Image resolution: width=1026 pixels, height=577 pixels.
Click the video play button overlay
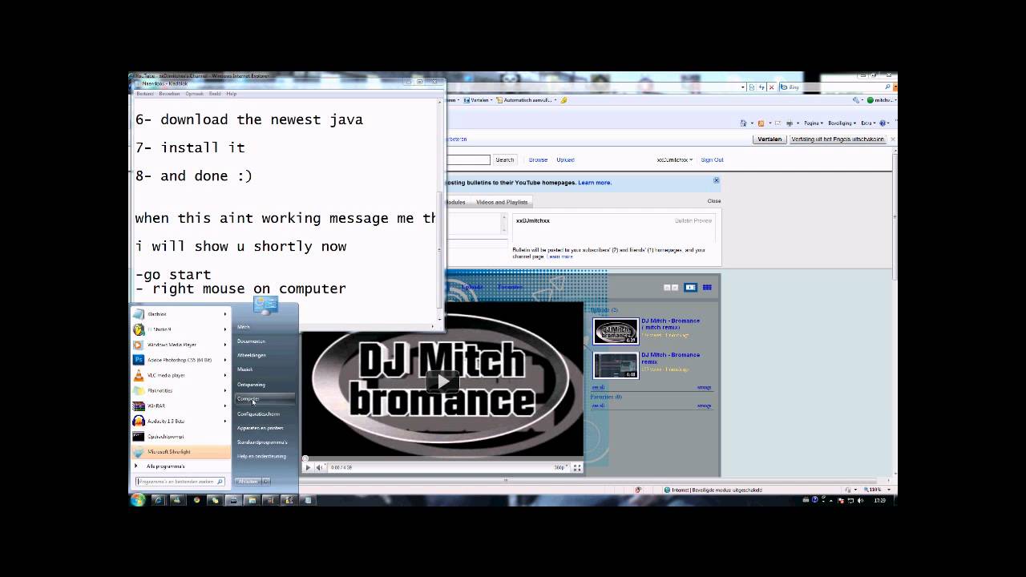tap(442, 381)
